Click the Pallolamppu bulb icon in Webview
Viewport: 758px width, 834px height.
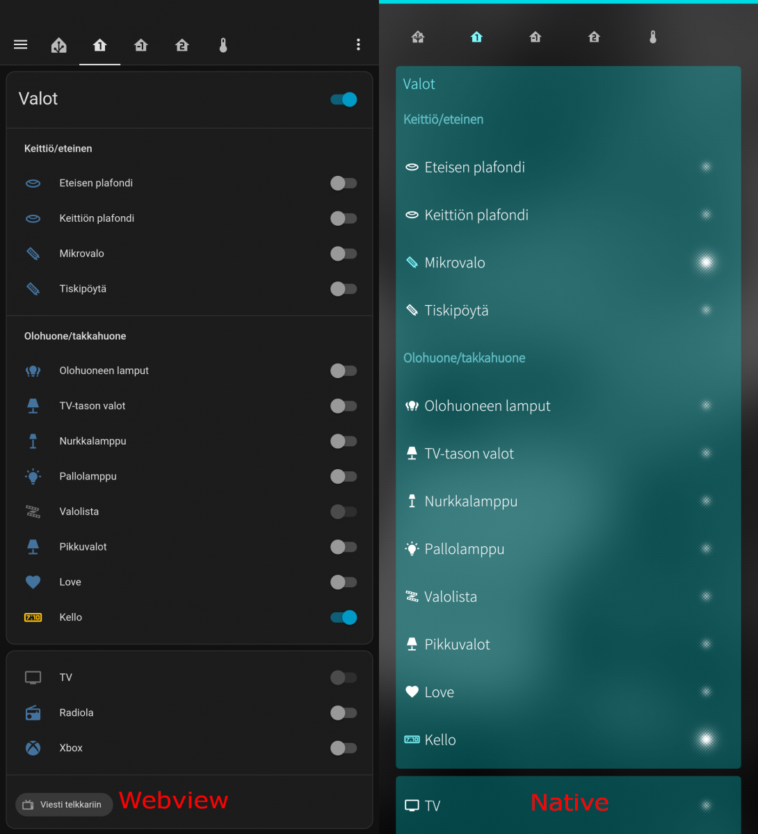[x=33, y=476]
